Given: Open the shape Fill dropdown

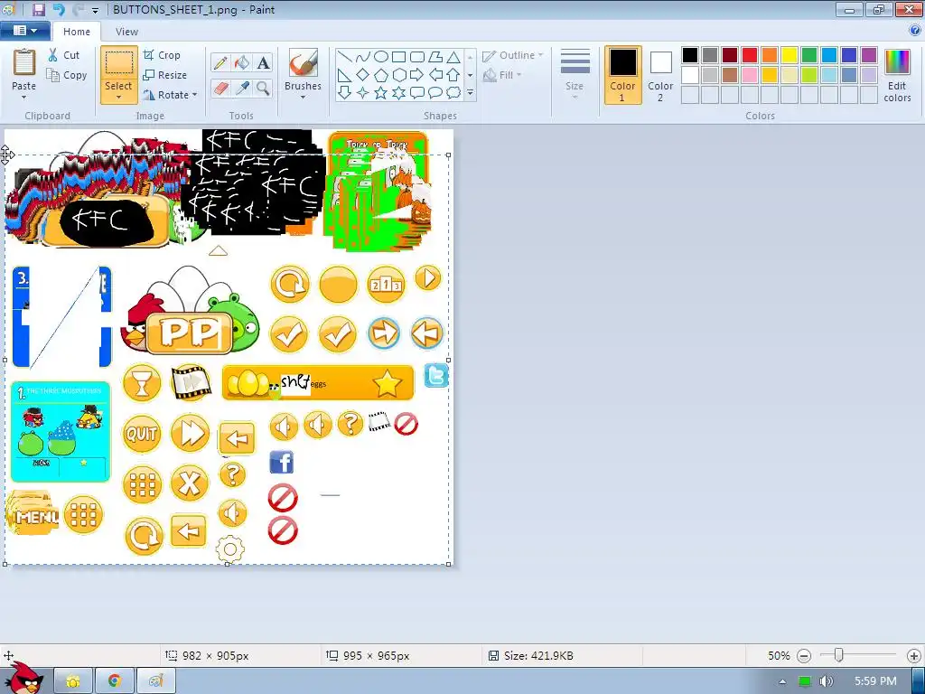Looking at the screenshot, I should pos(502,75).
